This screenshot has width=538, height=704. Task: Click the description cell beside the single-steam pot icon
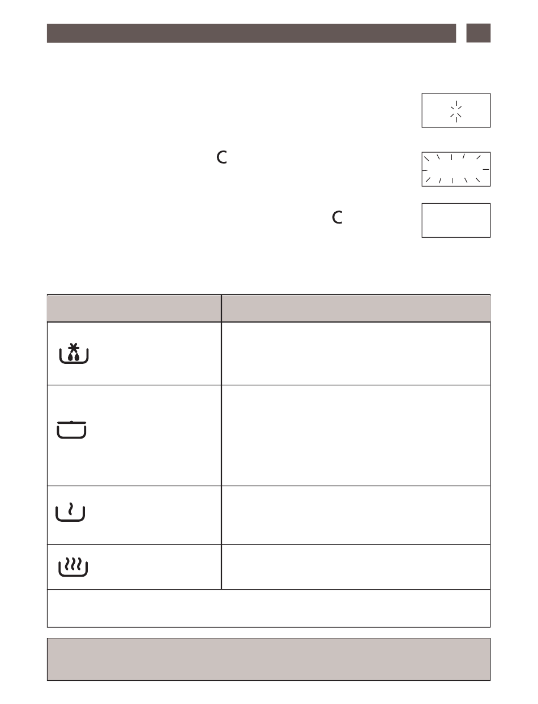coord(356,515)
